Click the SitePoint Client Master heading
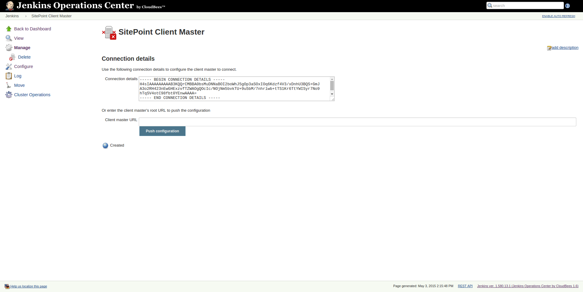583x292 pixels. [162, 32]
